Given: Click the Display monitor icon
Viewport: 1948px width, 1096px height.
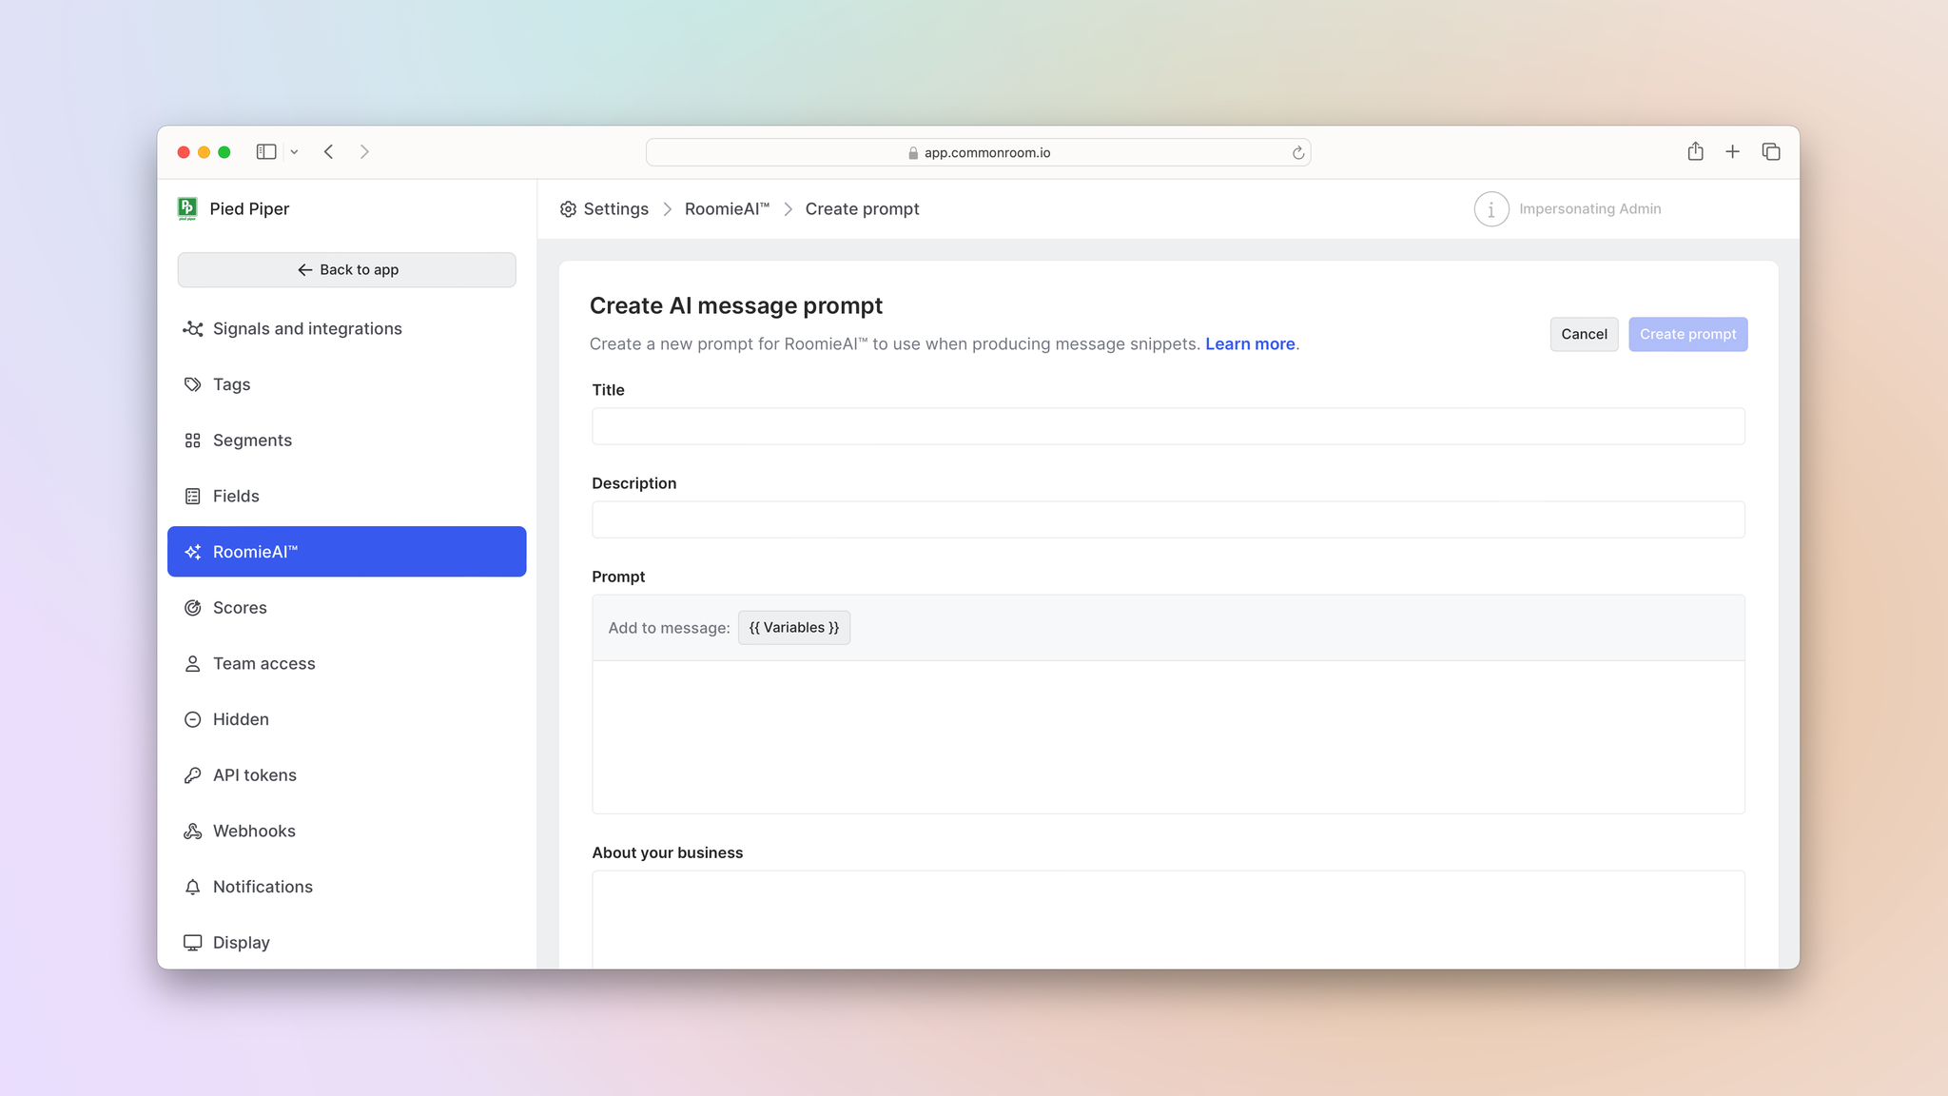Looking at the screenshot, I should (x=192, y=943).
